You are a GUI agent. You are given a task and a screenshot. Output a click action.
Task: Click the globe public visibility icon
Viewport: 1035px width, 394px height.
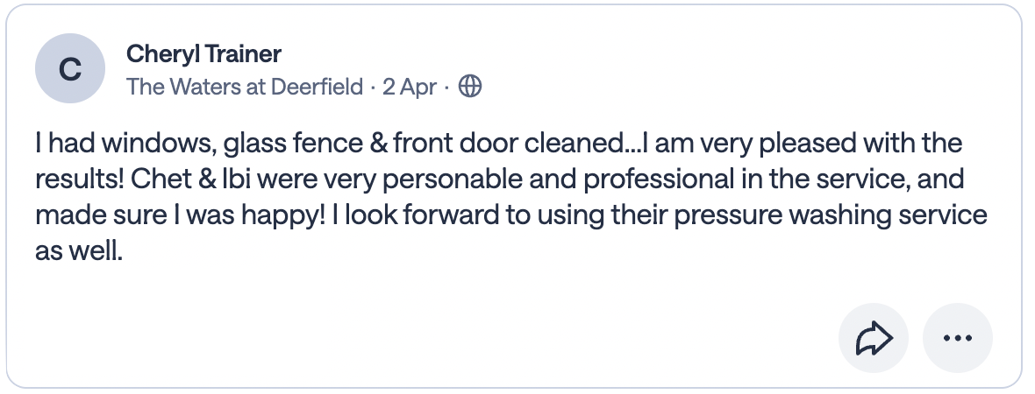click(470, 86)
